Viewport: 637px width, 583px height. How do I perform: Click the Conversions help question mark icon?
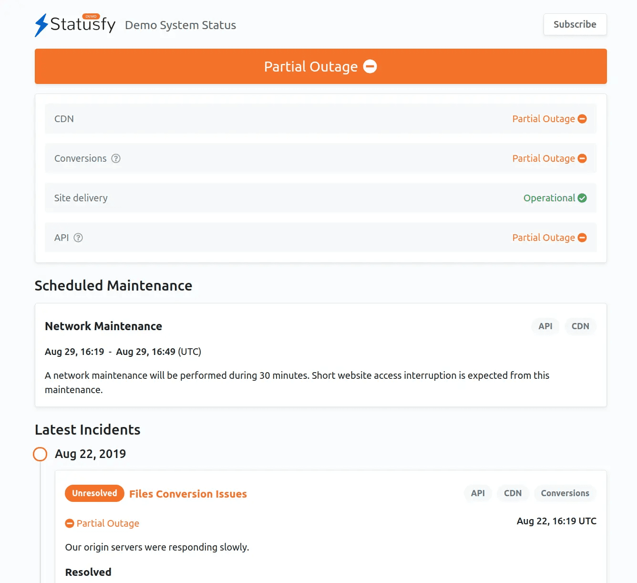[116, 158]
